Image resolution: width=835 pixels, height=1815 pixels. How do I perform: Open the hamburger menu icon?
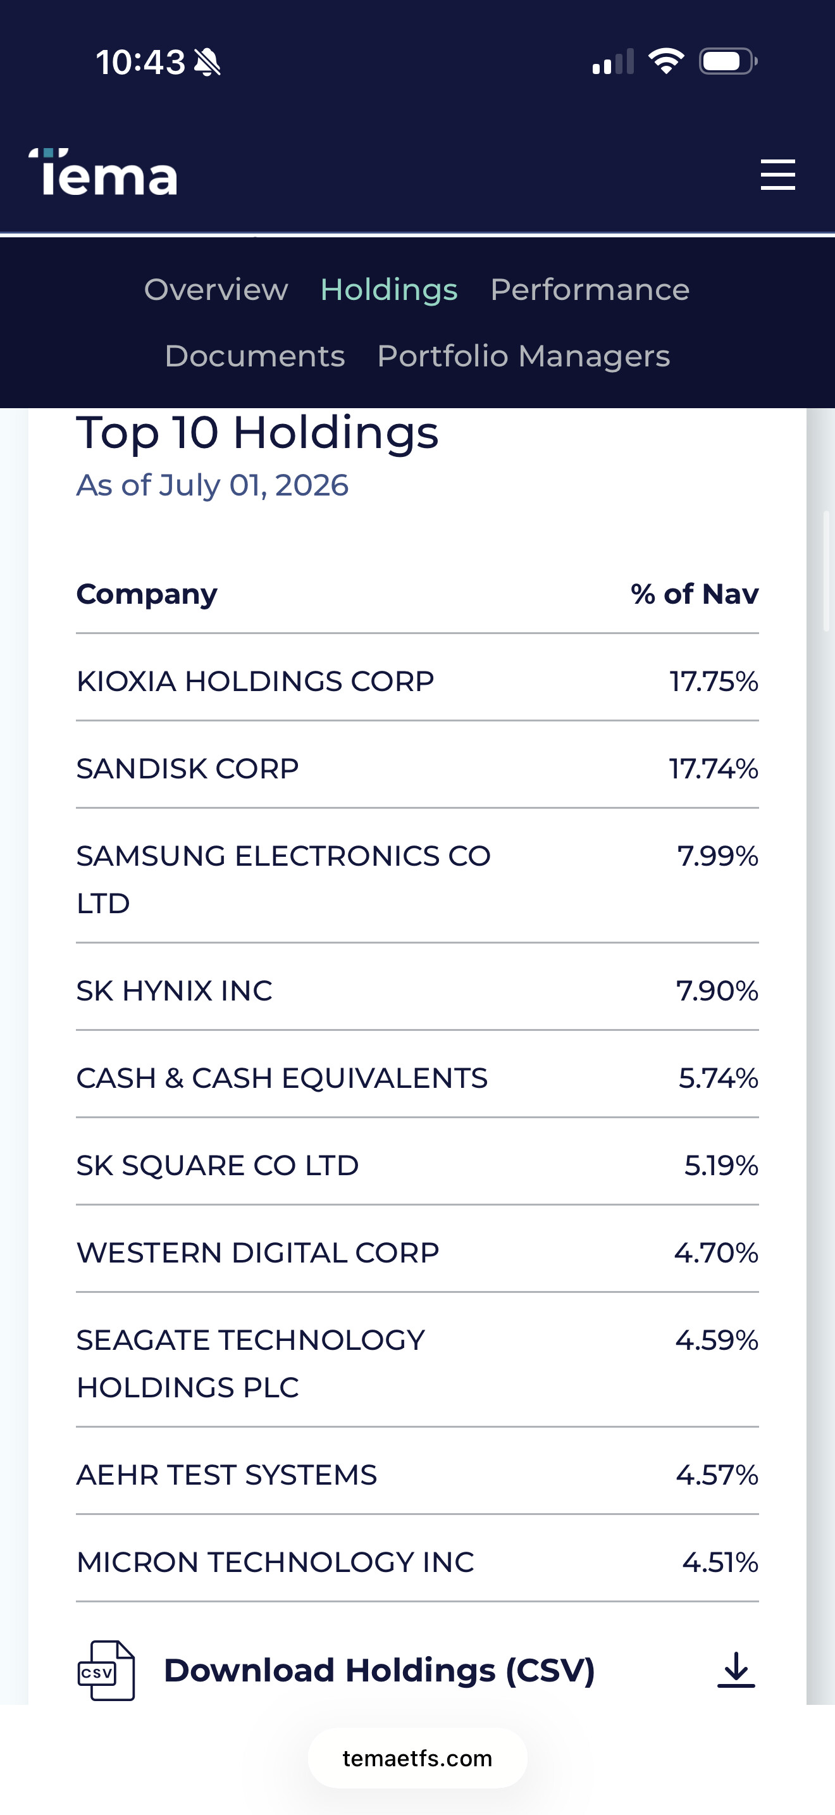(x=778, y=174)
